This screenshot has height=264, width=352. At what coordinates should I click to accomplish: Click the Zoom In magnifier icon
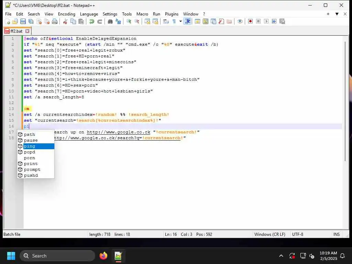tap(129, 22)
